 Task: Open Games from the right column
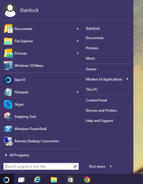click(x=91, y=69)
